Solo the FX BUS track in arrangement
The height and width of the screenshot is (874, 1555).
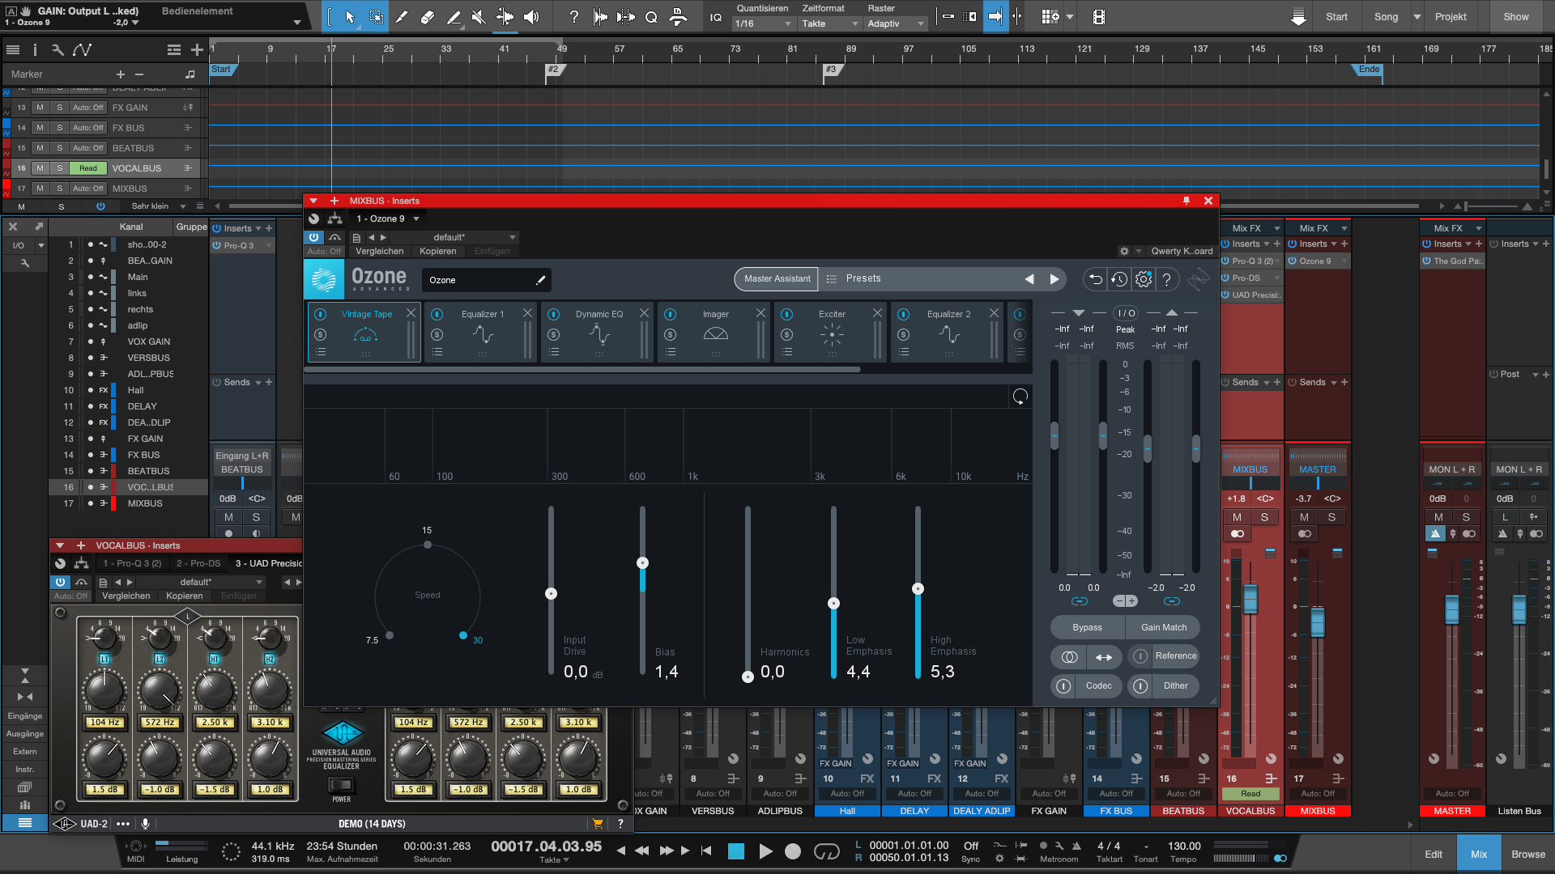(59, 128)
